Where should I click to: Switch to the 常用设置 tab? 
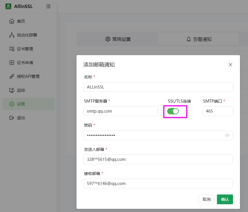118,39
